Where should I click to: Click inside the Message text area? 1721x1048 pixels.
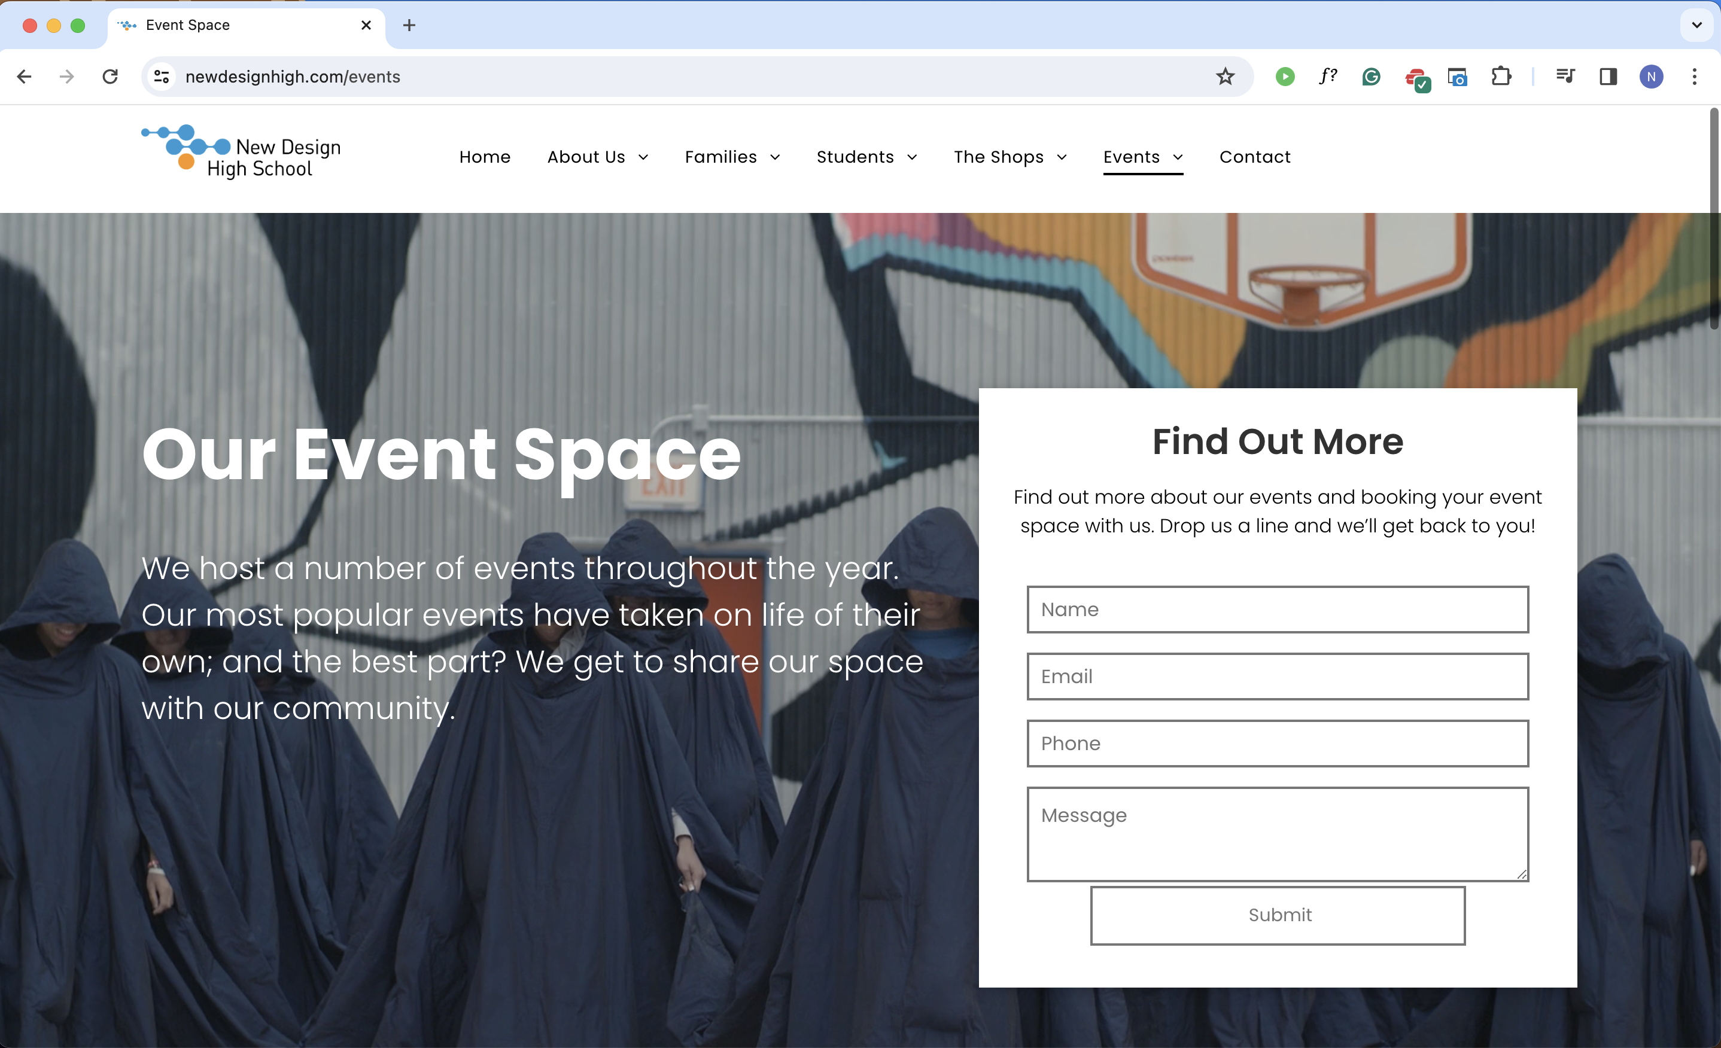point(1278,834)
